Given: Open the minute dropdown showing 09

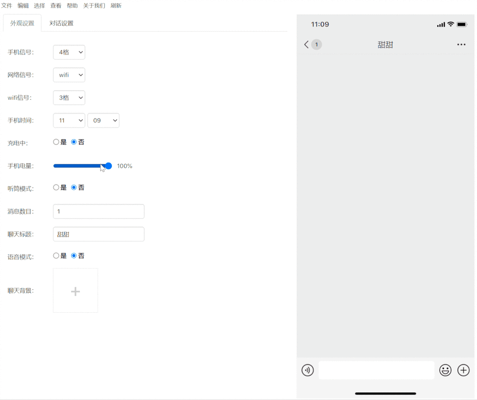Looking at the screenshot, I should [103, 121].
